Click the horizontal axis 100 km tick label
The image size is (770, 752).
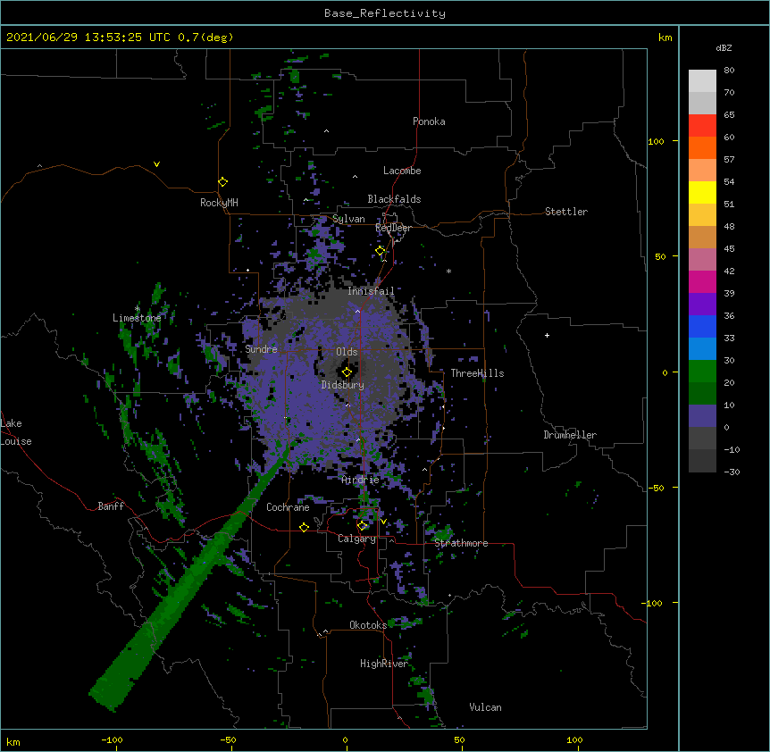pyautogui.click(x=574, y=739)
